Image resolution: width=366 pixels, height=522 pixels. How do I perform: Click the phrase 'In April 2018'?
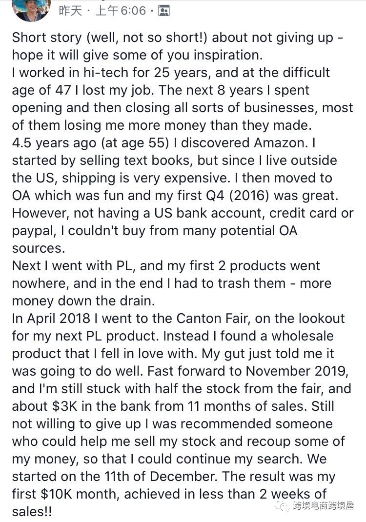(51, 319)
